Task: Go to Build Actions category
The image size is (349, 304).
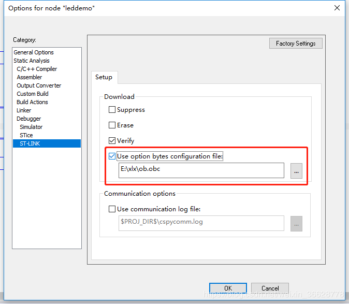Action: (47, 102)
